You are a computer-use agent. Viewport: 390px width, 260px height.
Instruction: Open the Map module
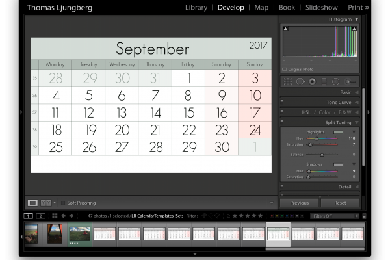tap(261, 8)
